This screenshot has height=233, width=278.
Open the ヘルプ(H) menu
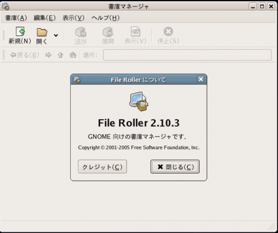106,18
